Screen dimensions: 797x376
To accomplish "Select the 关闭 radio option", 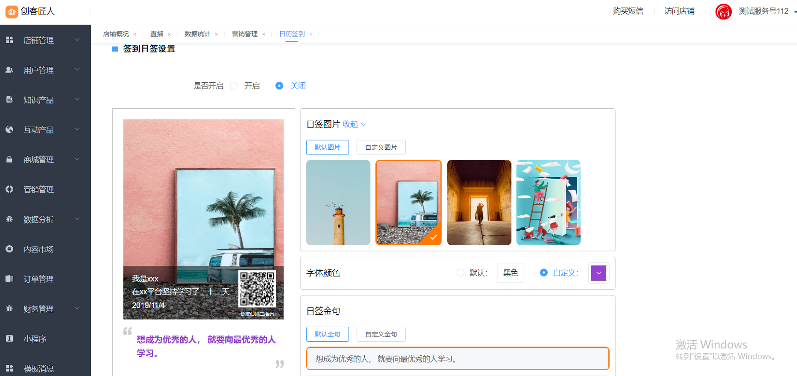I will (x=279, y=86).
